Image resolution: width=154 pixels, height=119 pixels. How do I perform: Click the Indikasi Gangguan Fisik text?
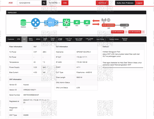pyautogui.click(x=111, y=52)
